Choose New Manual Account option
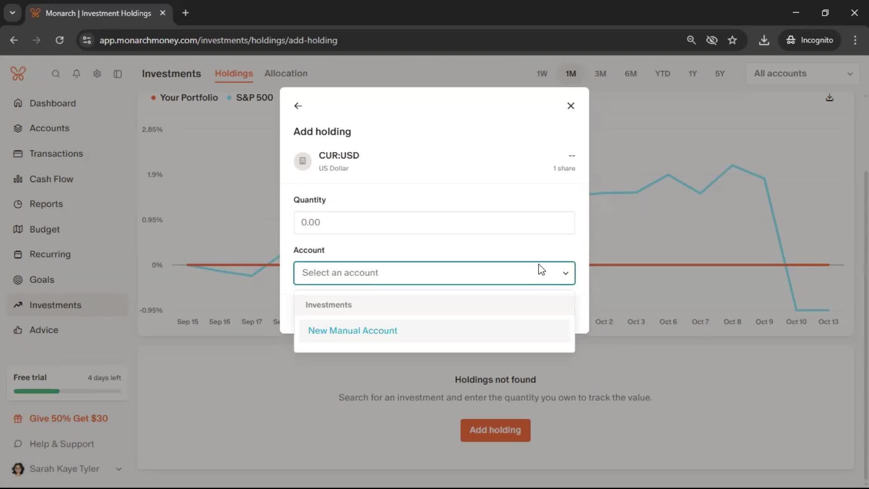Image resolution: width=869 pixels, height=489 pixels. tap(353, 331)
